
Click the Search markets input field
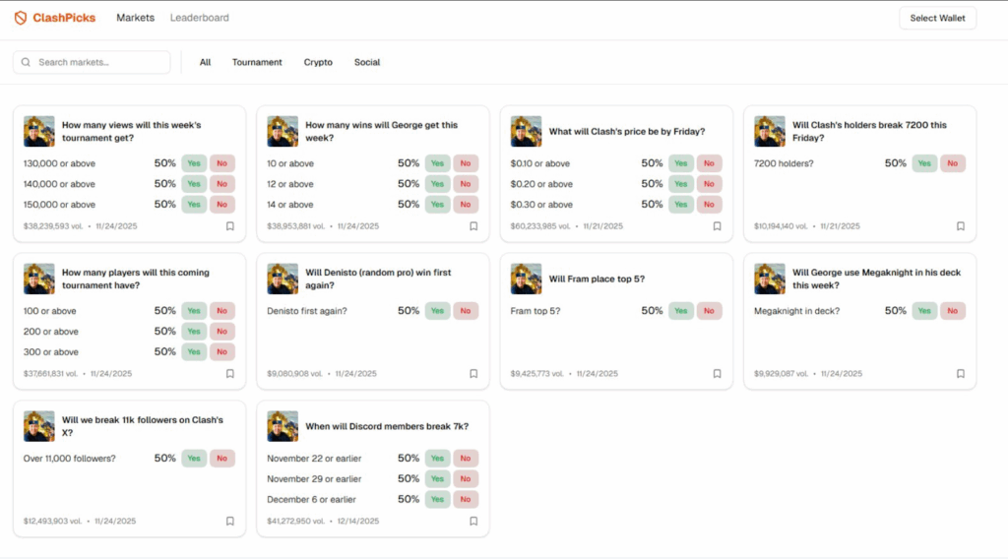[x=98, y=62]
